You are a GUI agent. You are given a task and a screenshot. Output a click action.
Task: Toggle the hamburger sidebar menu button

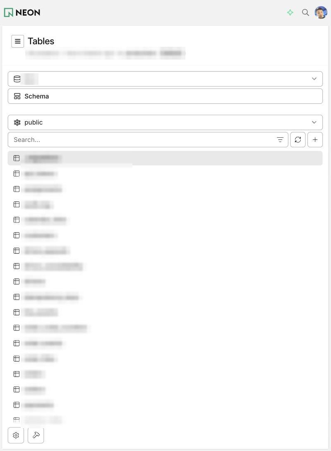click(x=17, y=41)
